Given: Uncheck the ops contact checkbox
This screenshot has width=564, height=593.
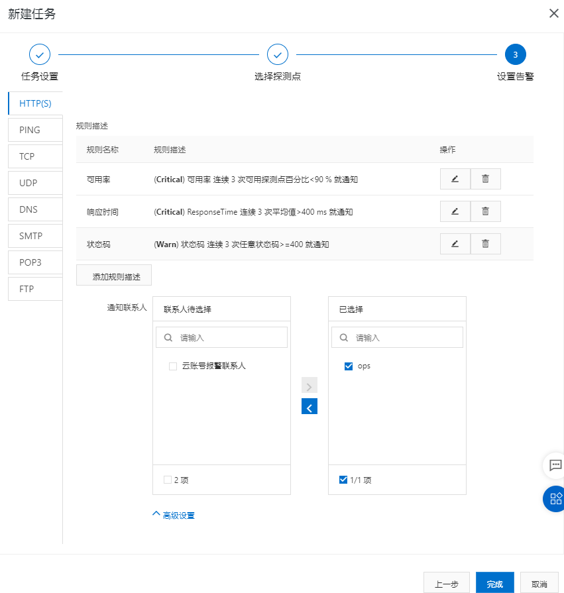Looking at the screenshot, I should 349,366.
